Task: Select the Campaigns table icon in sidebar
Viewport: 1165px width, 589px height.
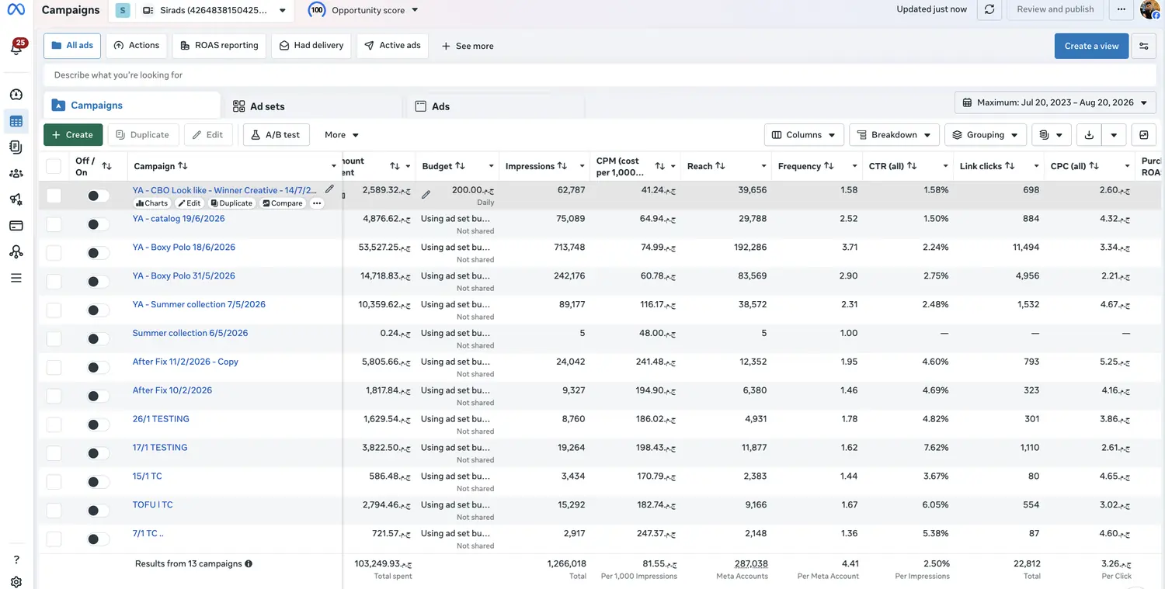Action: [16, 121]
